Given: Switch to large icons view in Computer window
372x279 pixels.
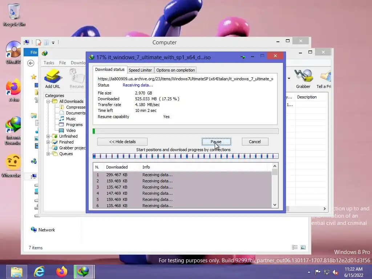Looking at the screenshot, I should coord(303,247).
